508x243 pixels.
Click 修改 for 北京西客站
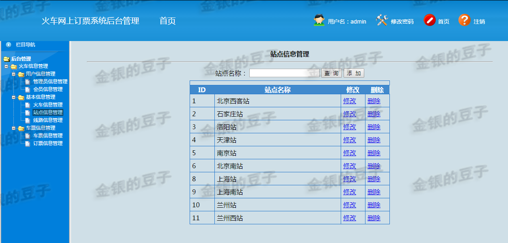coord(349,101)
